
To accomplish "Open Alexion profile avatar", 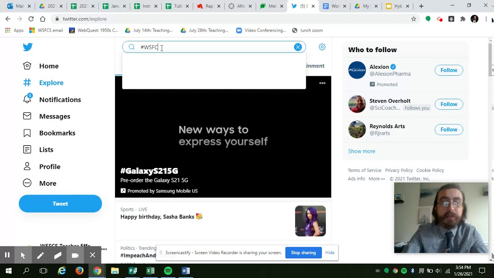I will (357, 70).
